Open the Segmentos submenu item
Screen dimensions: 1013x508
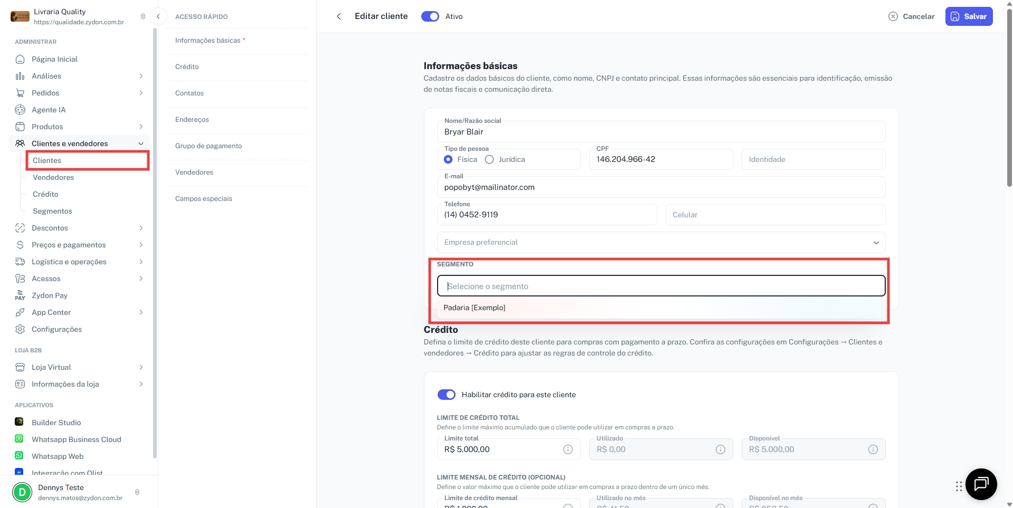(52, 211)
